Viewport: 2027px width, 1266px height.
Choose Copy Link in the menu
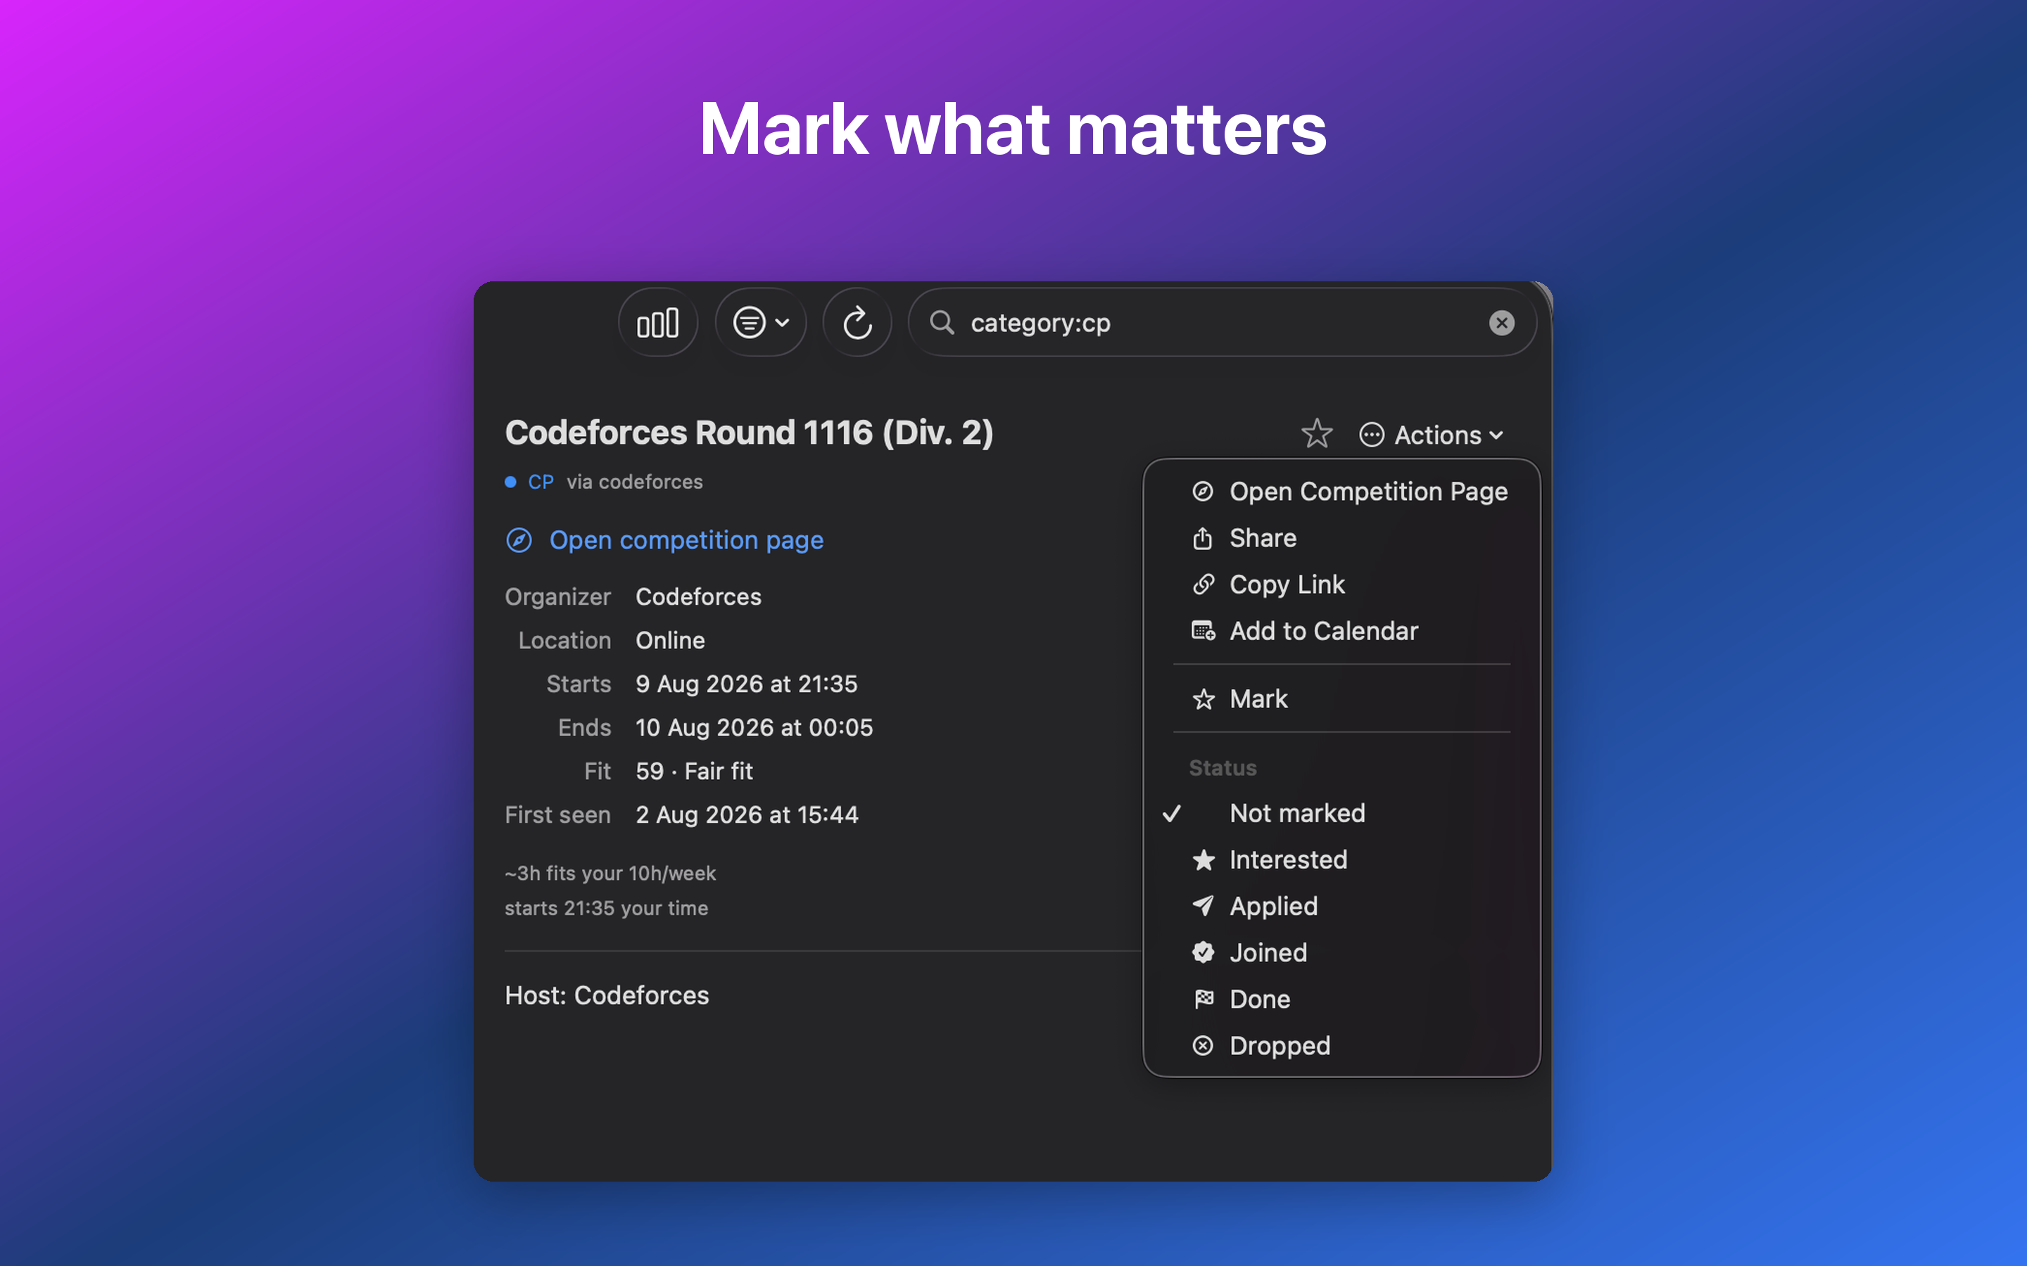(1342, 584)
